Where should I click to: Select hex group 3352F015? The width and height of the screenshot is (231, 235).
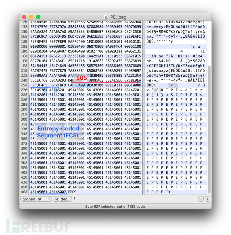coord(133,56)
